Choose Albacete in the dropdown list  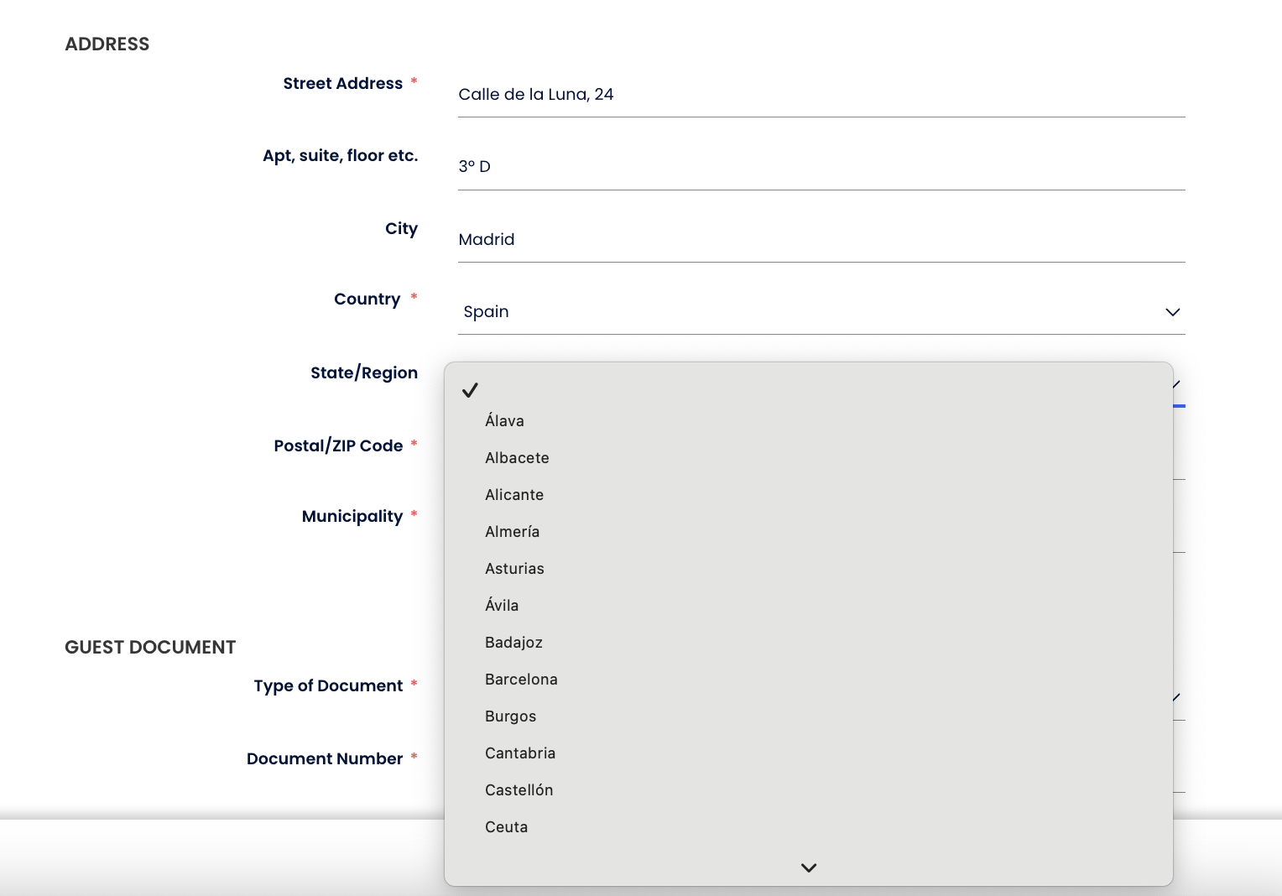517,458
